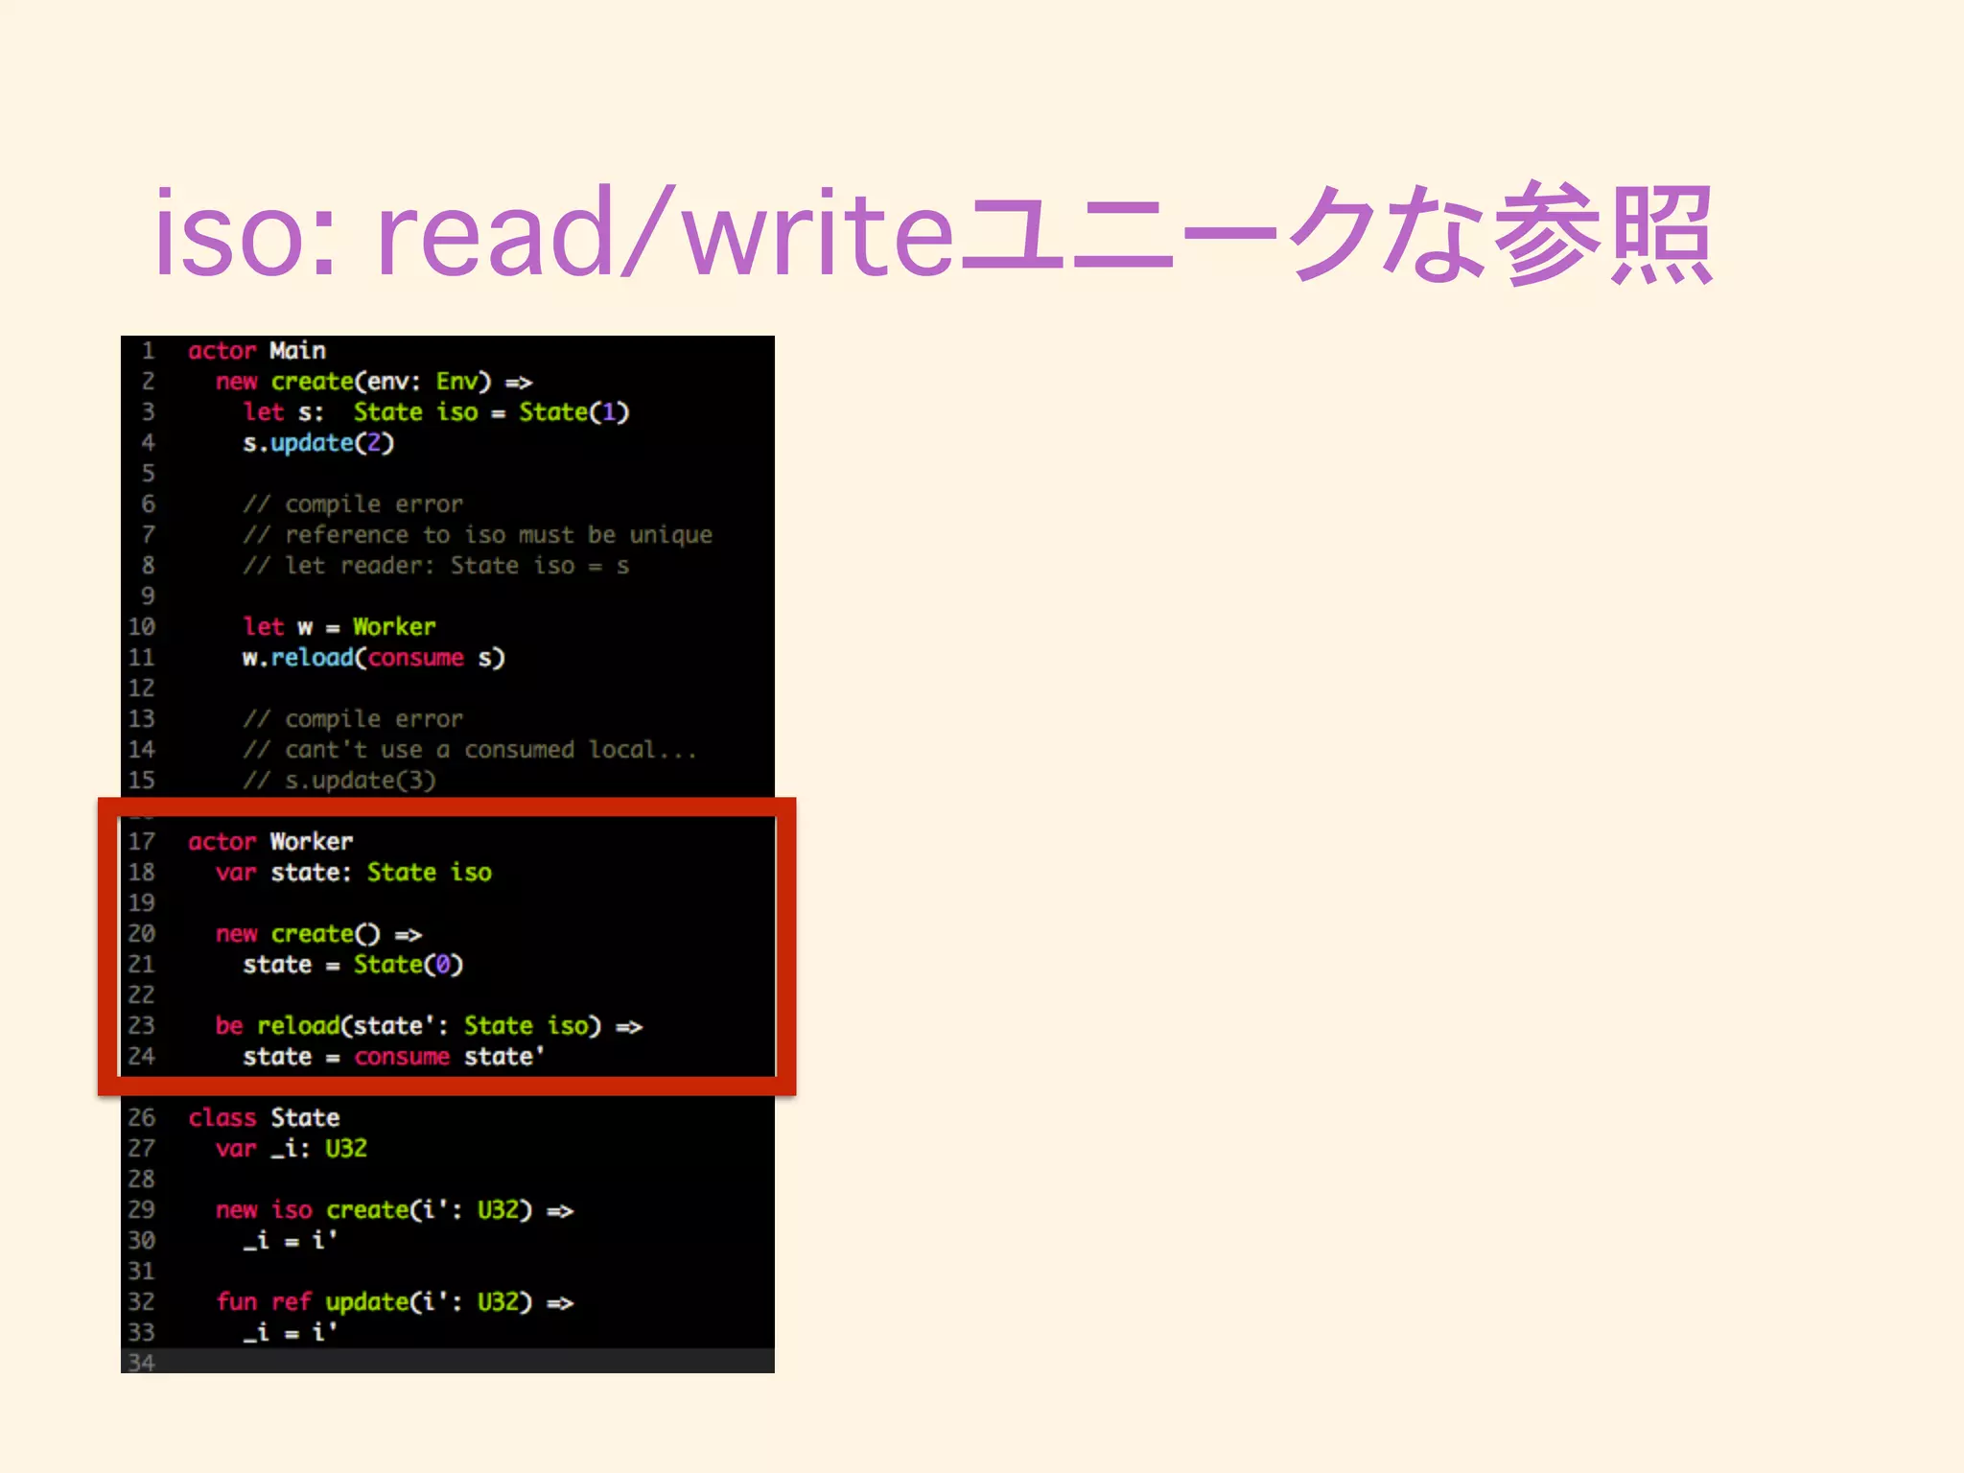Click the line 'state = consume state''

[394, 1057]
